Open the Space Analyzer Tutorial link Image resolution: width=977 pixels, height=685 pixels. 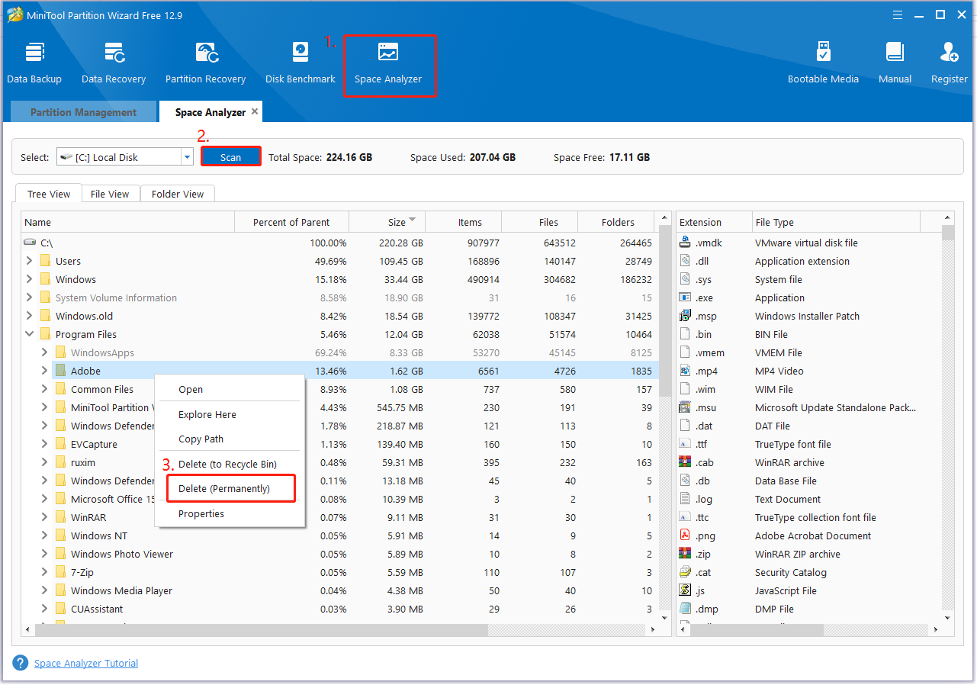point(86,663)
